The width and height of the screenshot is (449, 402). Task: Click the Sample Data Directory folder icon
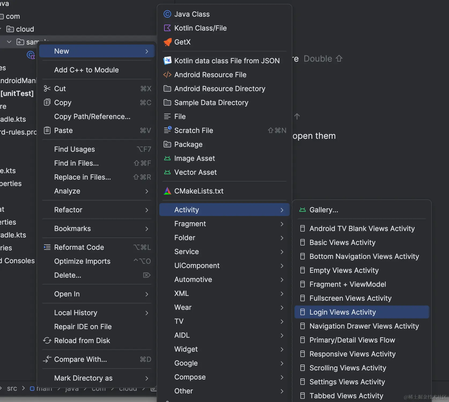tap(167, 102)
